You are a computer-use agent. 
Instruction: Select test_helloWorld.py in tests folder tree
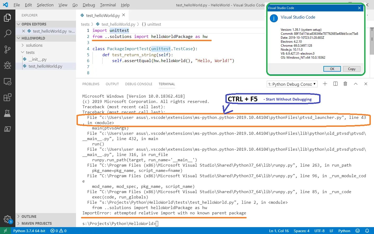(x=45, y=66)
